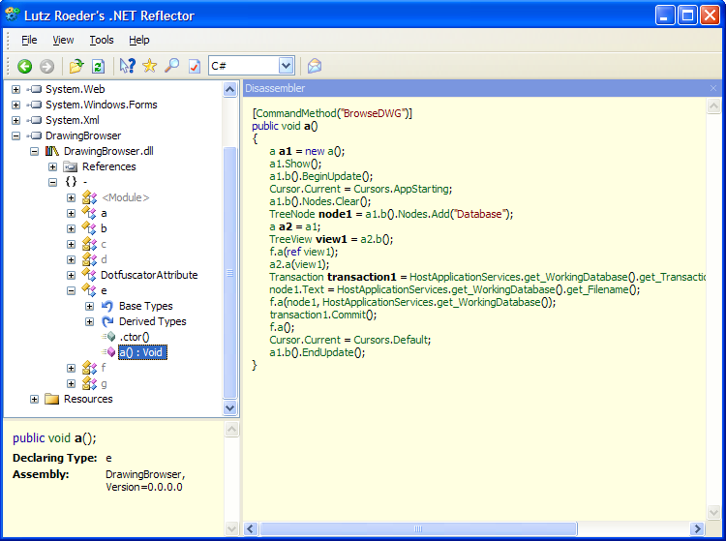Click the magnifier Search icon
726x541 pixels.
171,66
